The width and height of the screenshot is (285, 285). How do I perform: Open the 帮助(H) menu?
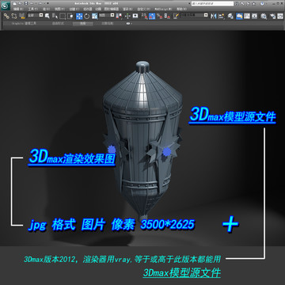[x=182, y=9]
